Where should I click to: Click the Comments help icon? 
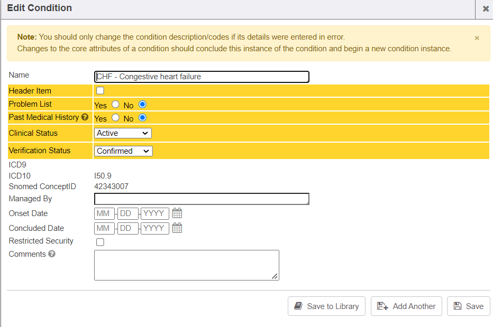(x=52, y=254)
